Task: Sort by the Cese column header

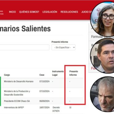Action: (42, 75)
